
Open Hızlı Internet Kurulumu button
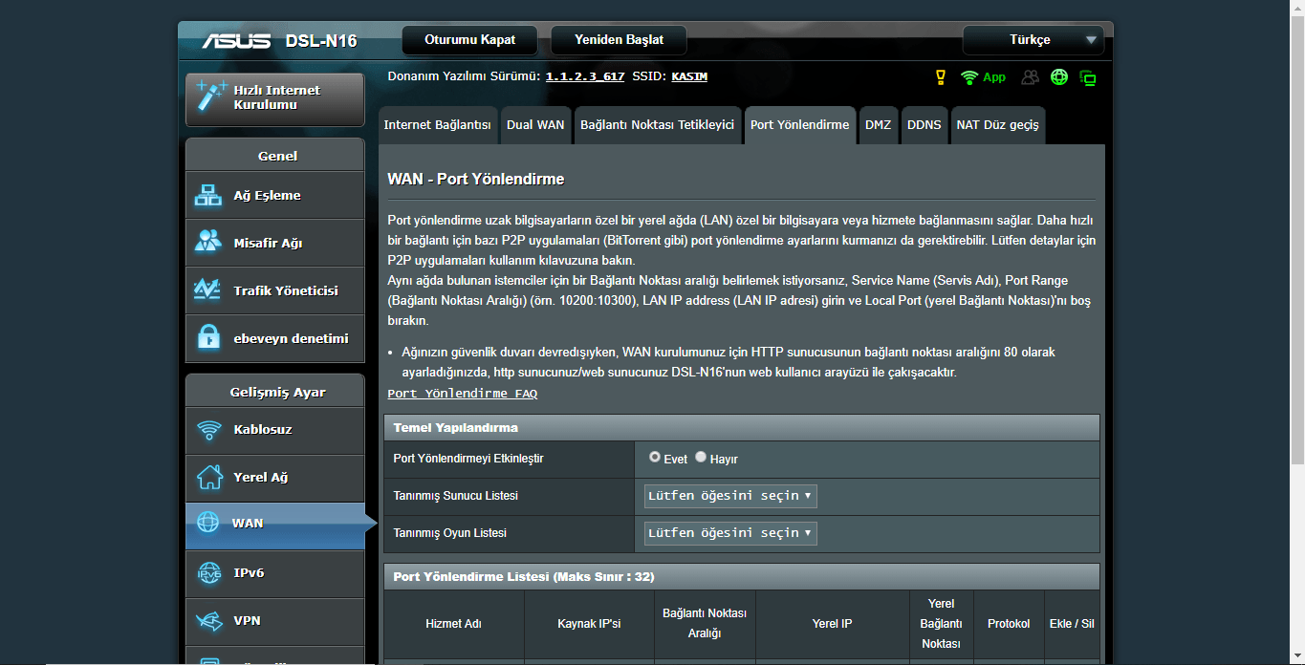pyautogui.click(x=274, y=99)
